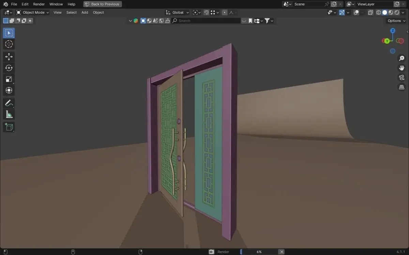Open the Help menu
The image size is (409, 255).
pyautogui.click(x=71, y=4)
